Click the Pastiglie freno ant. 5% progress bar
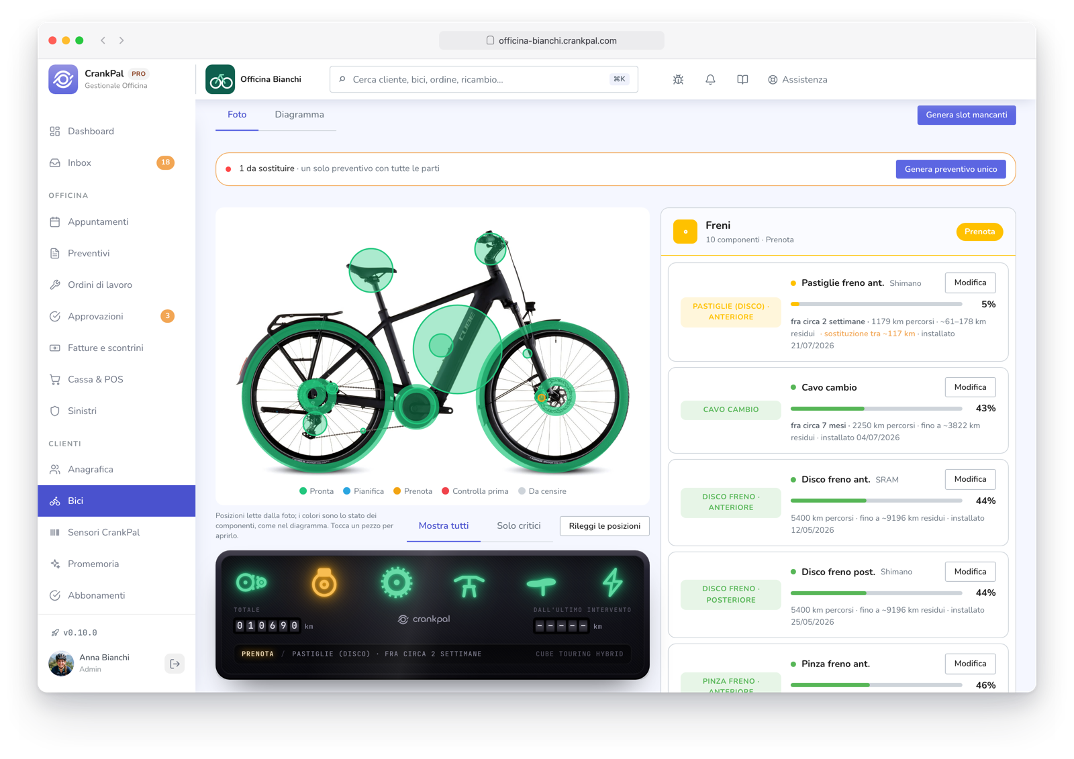1074x759 pixels. pyautogui.click(x=876, y=304)
